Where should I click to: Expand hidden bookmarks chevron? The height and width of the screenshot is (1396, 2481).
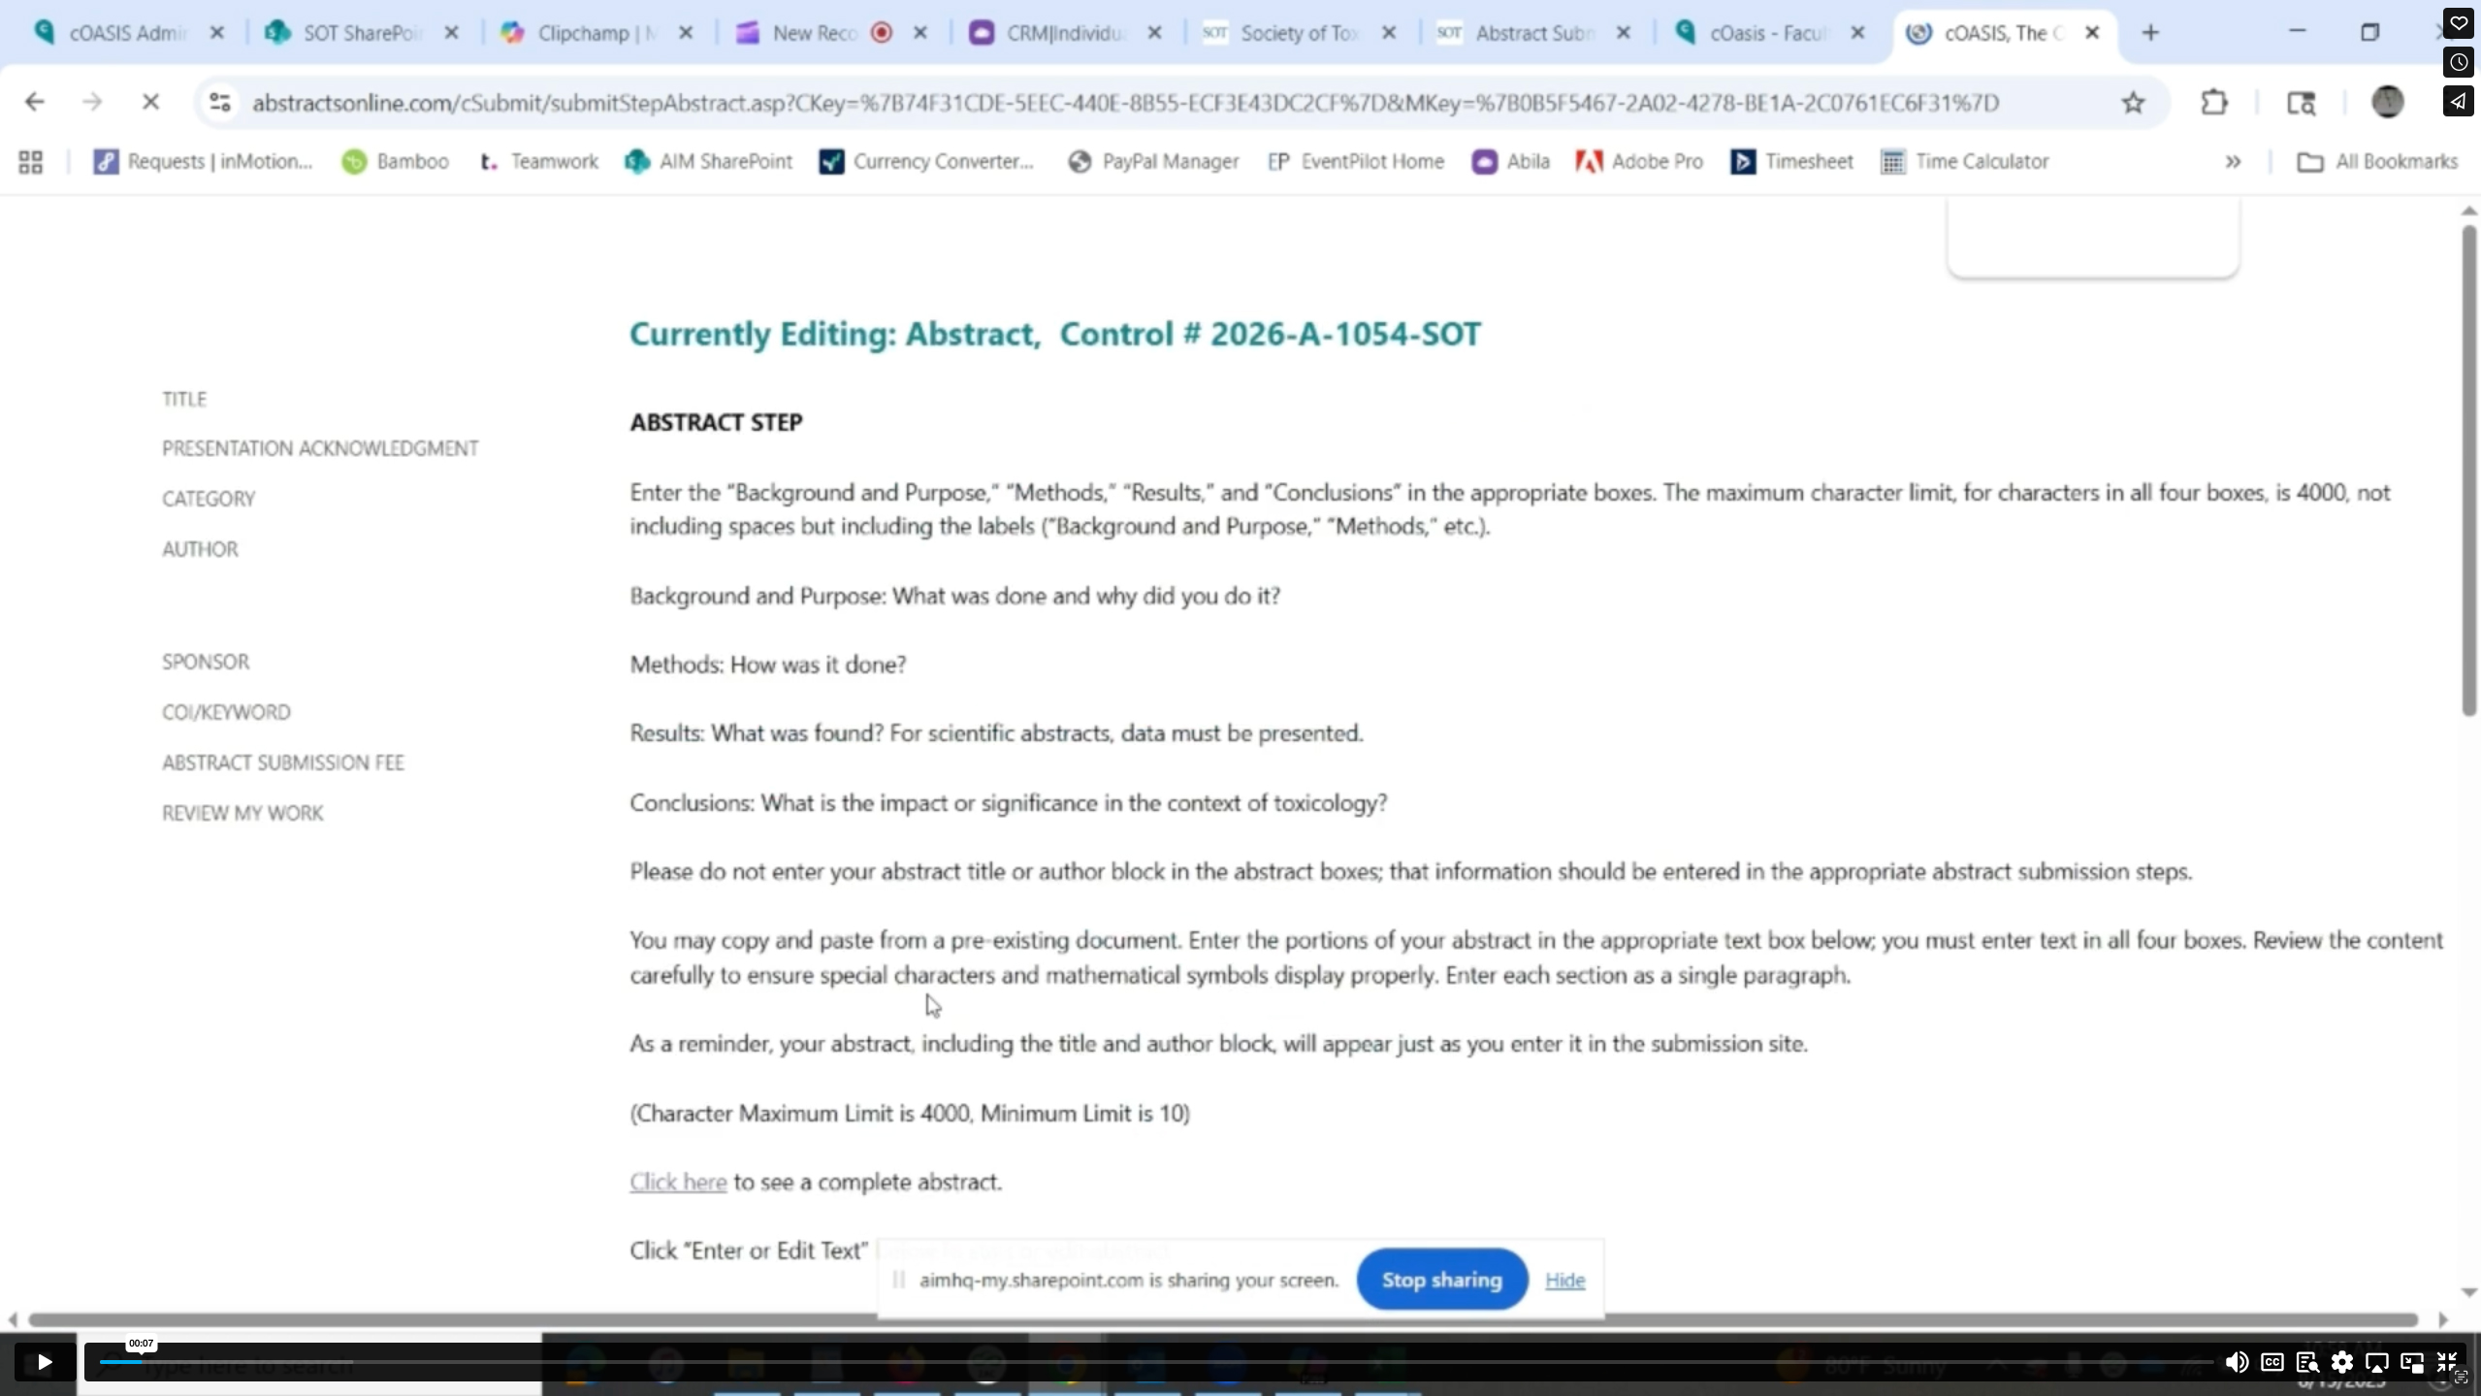(x=2233, y=161)
